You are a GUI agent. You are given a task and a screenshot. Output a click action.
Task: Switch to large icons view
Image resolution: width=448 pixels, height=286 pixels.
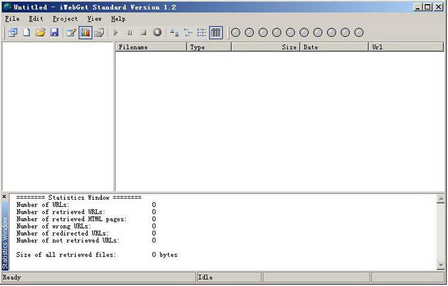(174, 33)
